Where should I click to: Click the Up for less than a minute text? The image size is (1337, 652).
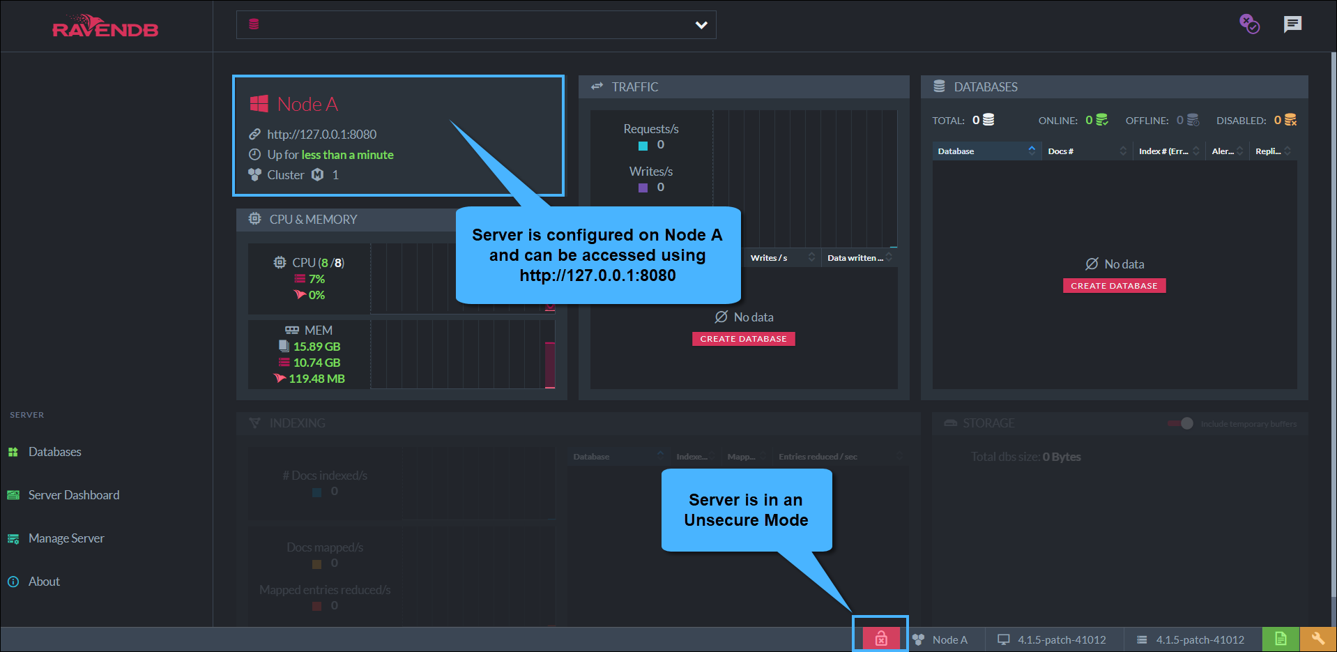pos(330,155)
